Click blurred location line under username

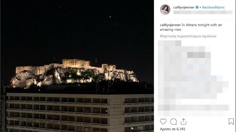pyautogui.click(x=203, y=12)
